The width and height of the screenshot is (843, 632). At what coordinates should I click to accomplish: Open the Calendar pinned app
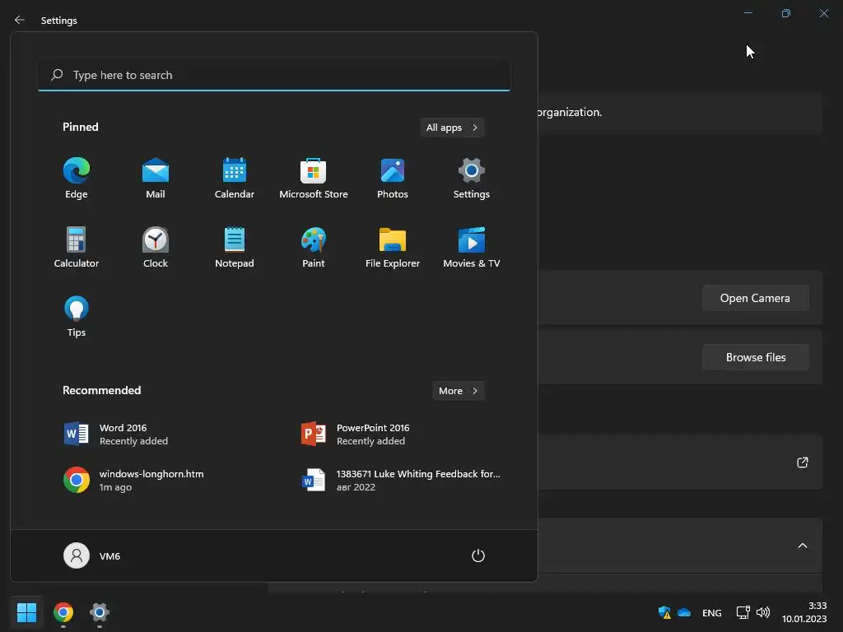(x=235, y=178)
